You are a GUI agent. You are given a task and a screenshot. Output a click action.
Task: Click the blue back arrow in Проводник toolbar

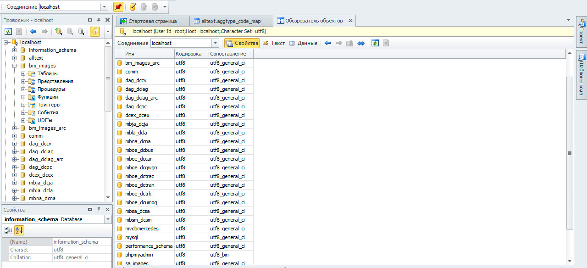point(33,32)
